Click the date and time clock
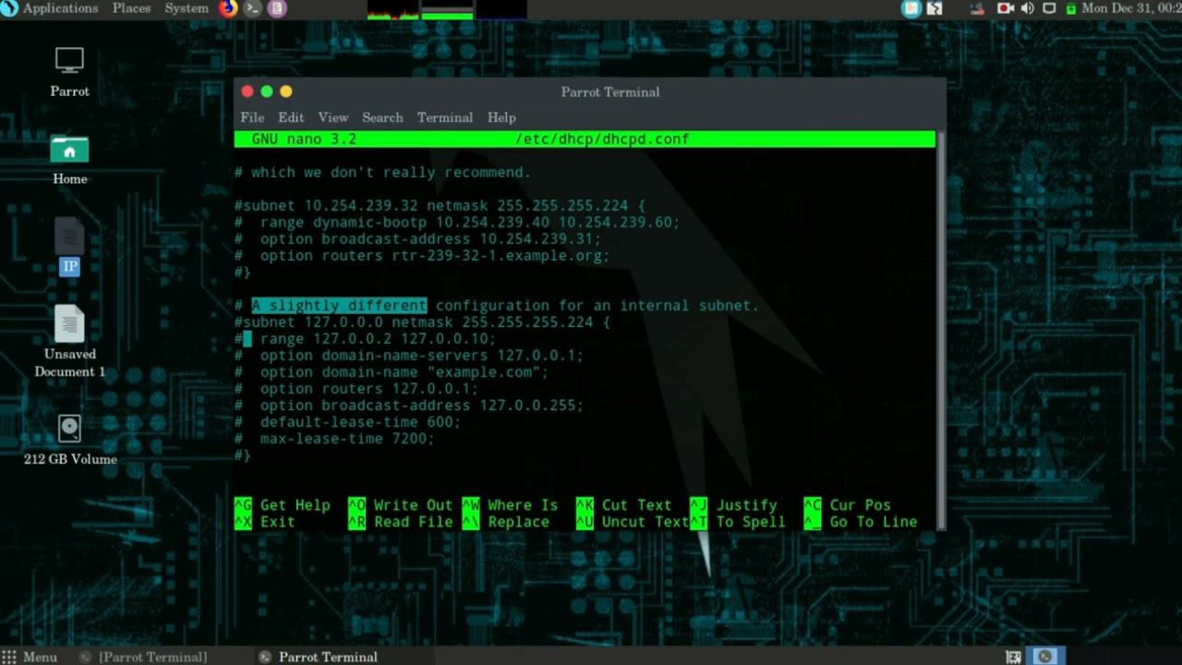Viewport: 1182px width, 665px height. [x=1131, y=8]
